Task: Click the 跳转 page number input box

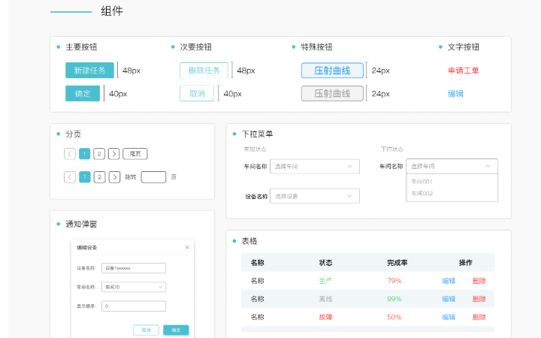Action: click(x=153, y=177)
